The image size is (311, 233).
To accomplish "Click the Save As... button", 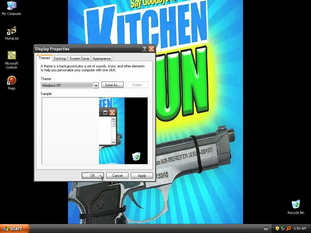I will [x=112, y=85].
